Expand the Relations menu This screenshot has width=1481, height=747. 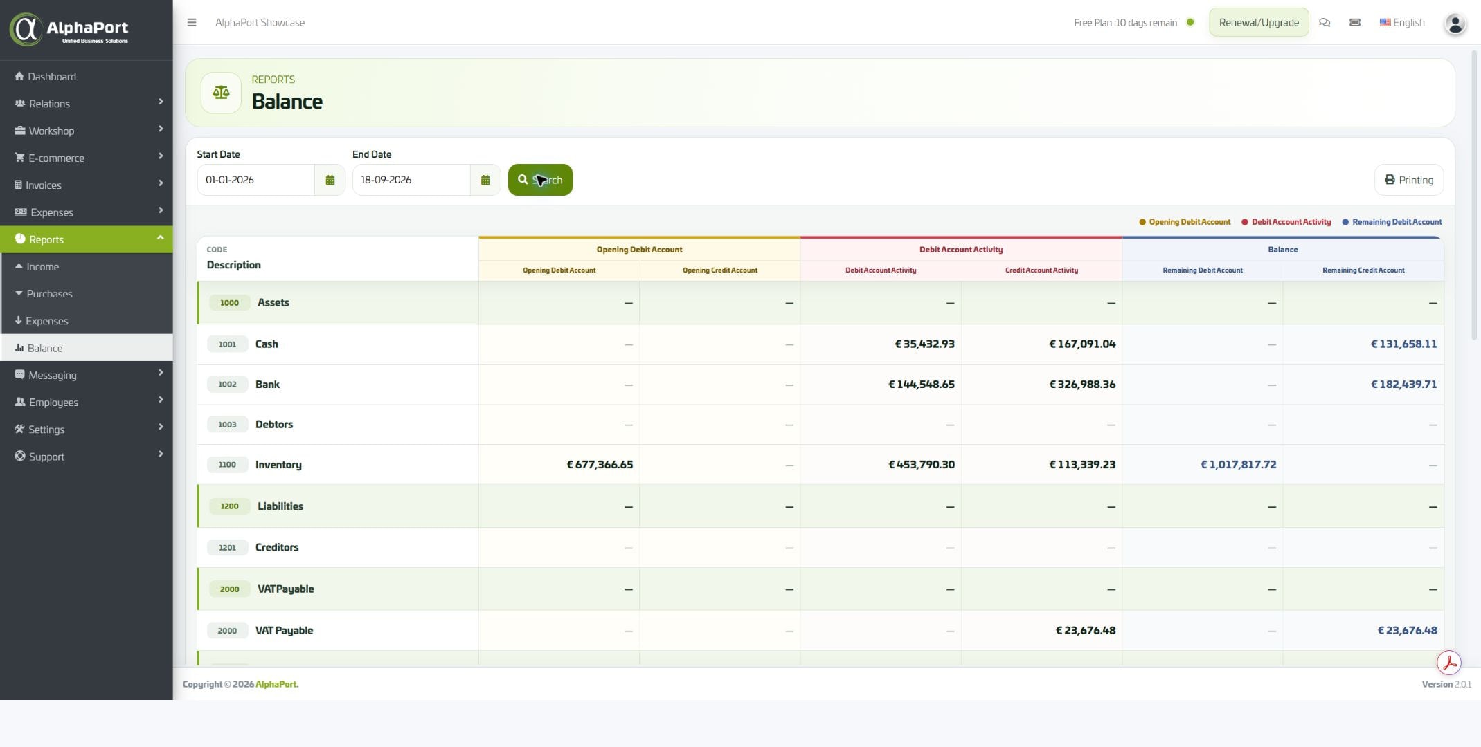(87, 103)
